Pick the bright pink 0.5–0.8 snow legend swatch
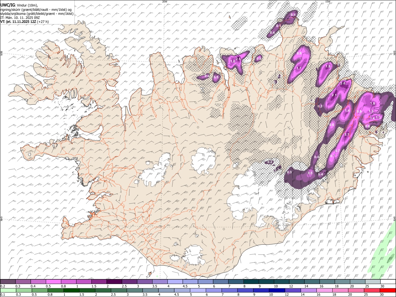 (54, 282)
